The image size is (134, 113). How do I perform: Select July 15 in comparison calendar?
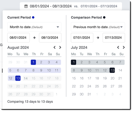(x=74, y=78)
